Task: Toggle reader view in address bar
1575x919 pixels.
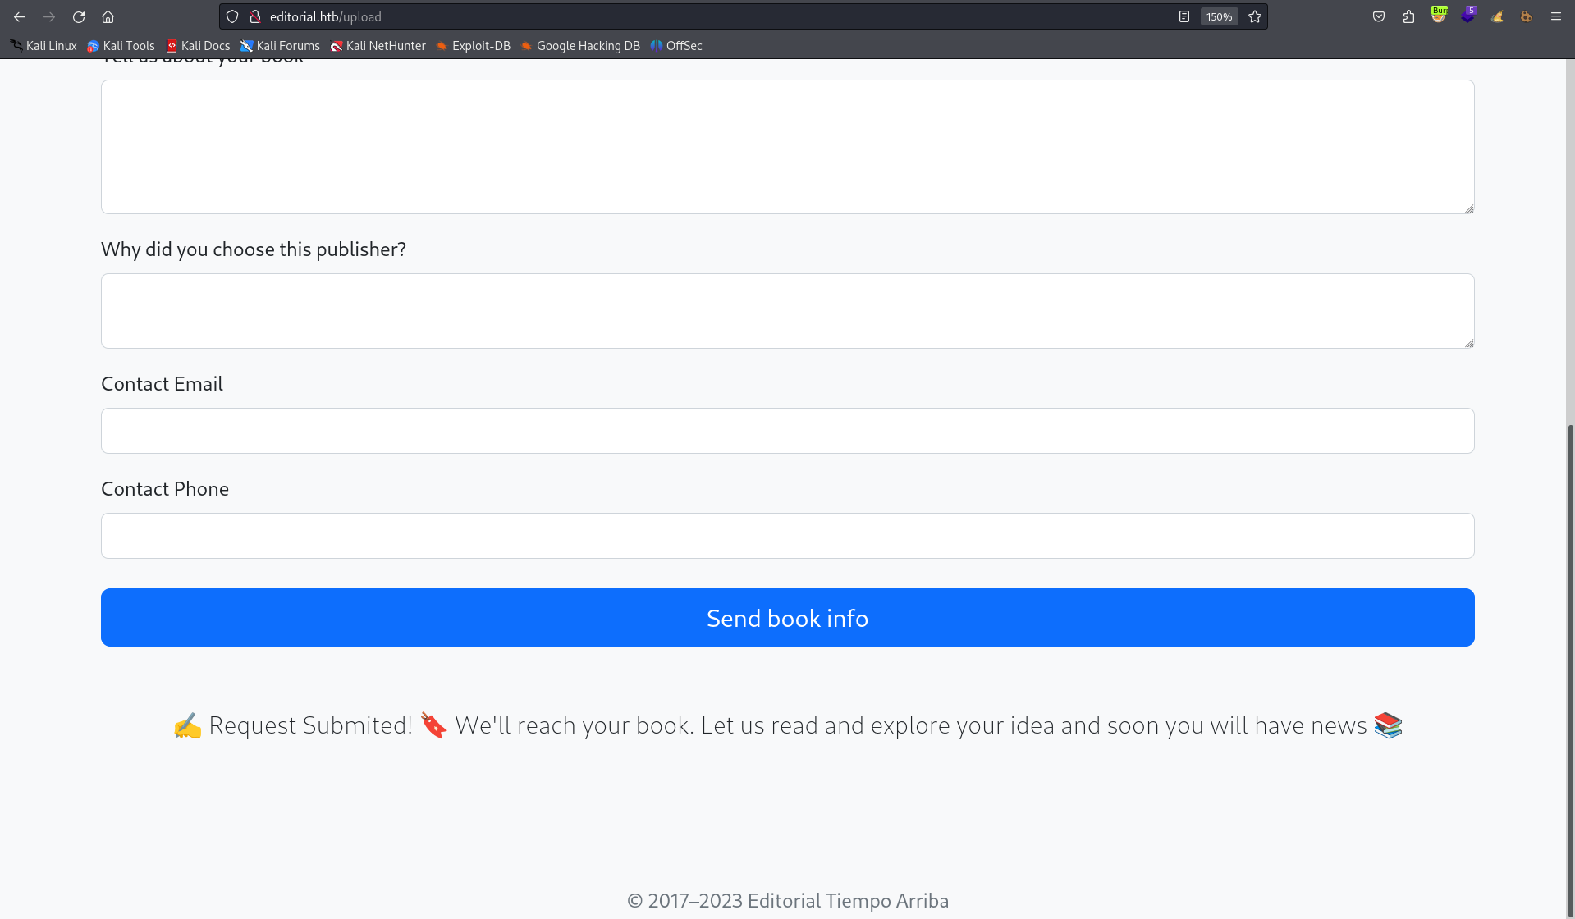Action: 1184,16
